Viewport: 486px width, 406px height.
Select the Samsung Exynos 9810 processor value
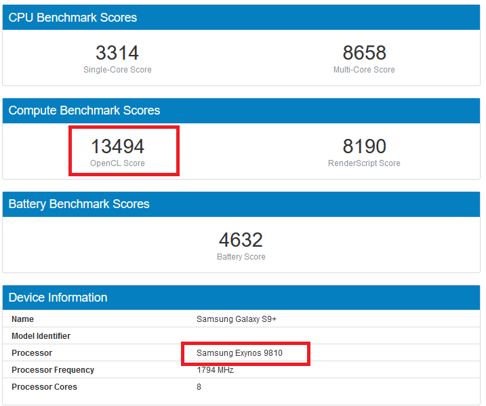click(x=239, y=353)
